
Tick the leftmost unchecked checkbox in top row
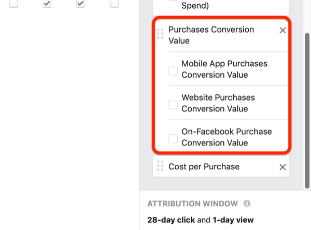tap(14, 4)
